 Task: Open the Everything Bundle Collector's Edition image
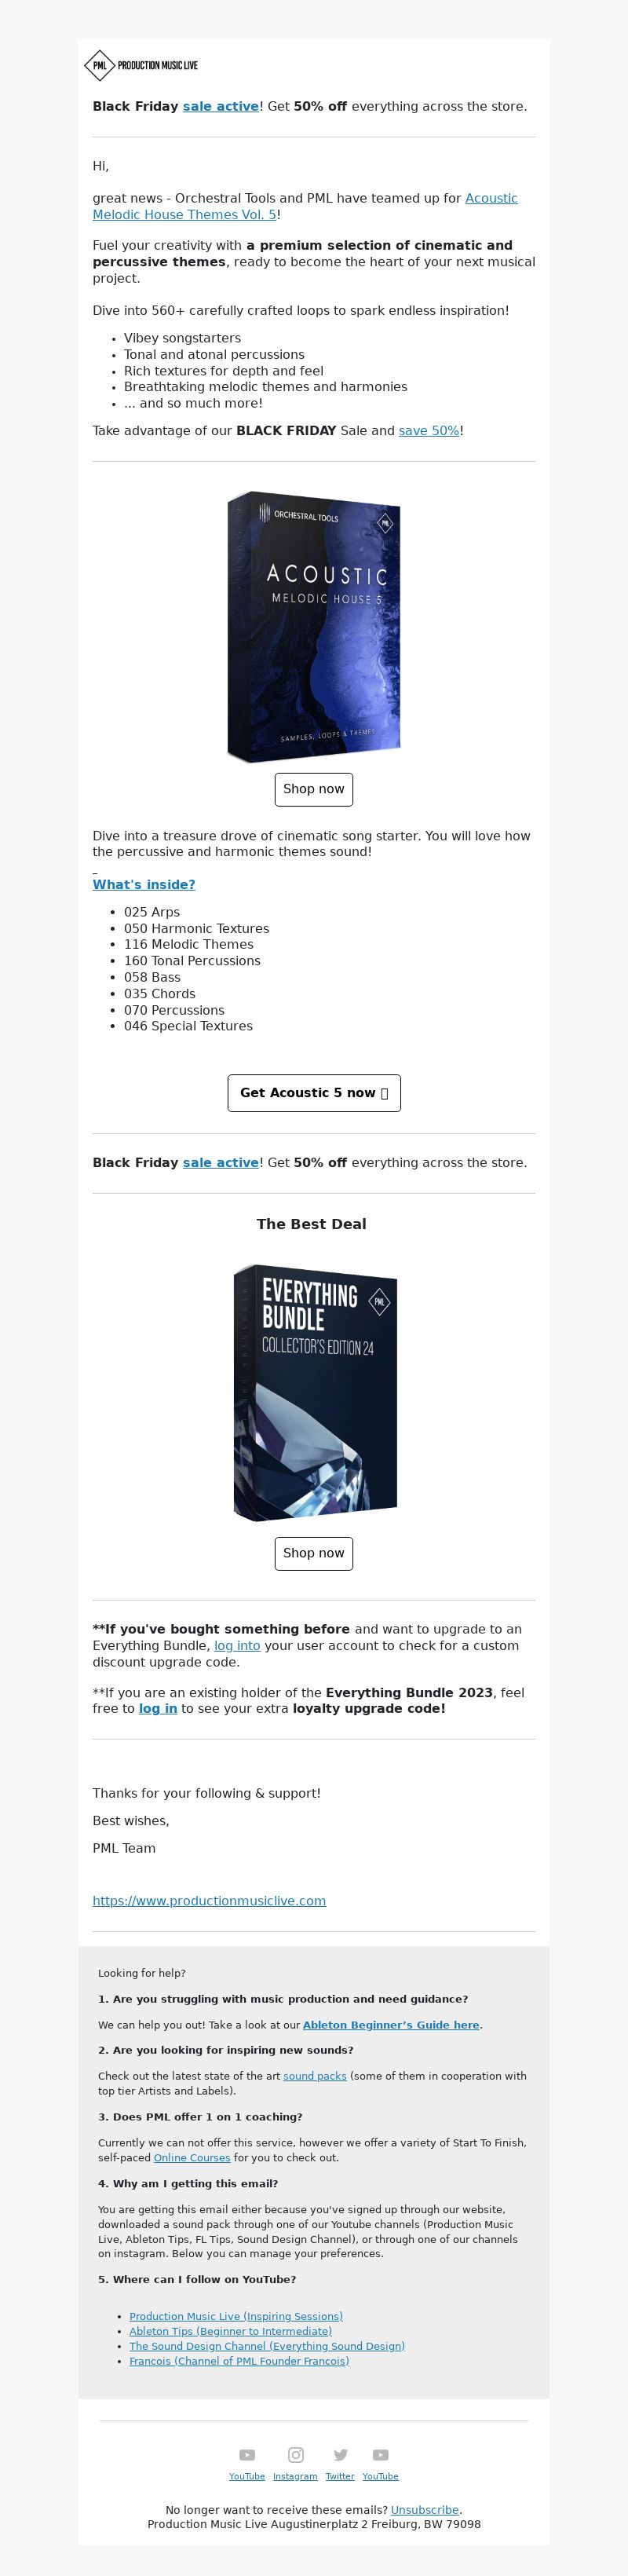click(314, 1392)
